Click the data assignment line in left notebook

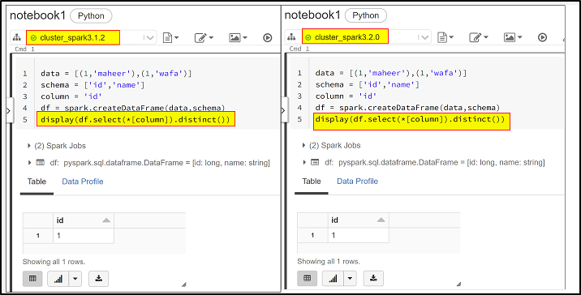(x=116, y=74)
